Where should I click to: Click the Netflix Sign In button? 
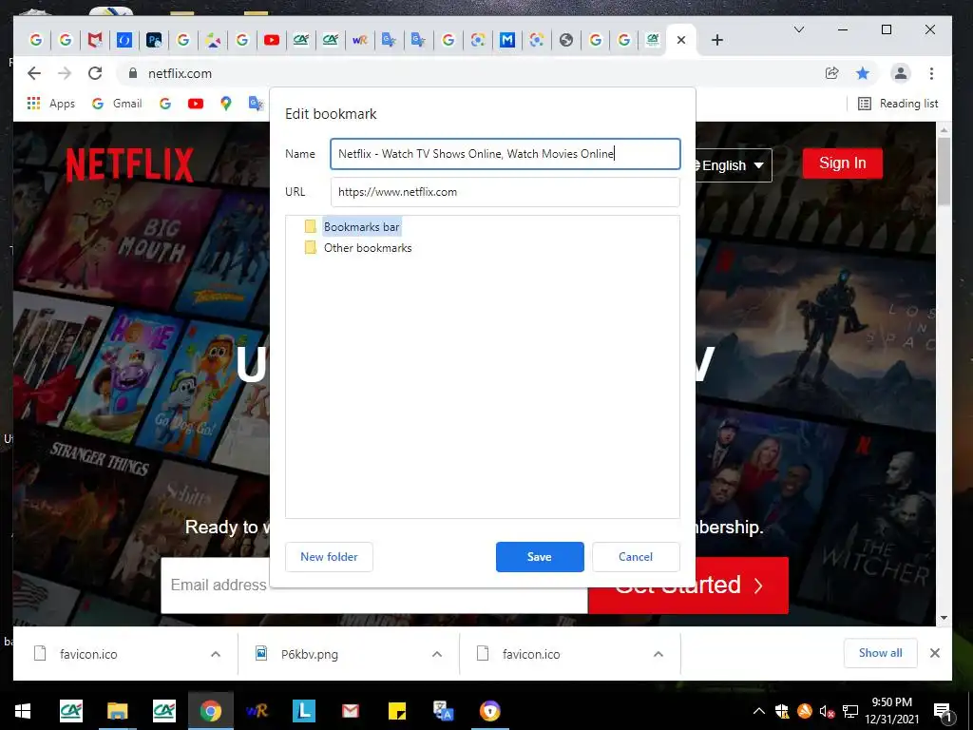[x=843, y=163]
